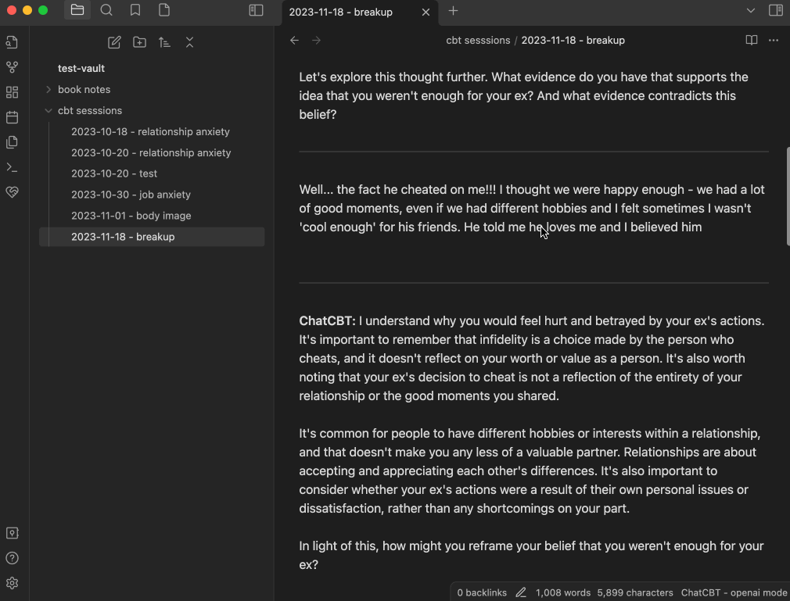Image resolution: width=790 pixels, height=601 pixels.
Task: Click the document icon in top tab bar
Action: tap(164, 10)
